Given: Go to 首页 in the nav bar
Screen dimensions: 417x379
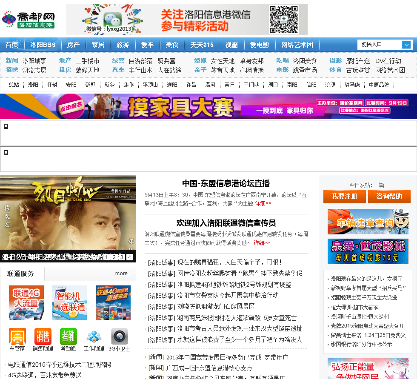Looking at the screenshot, I should pos(12,45).
